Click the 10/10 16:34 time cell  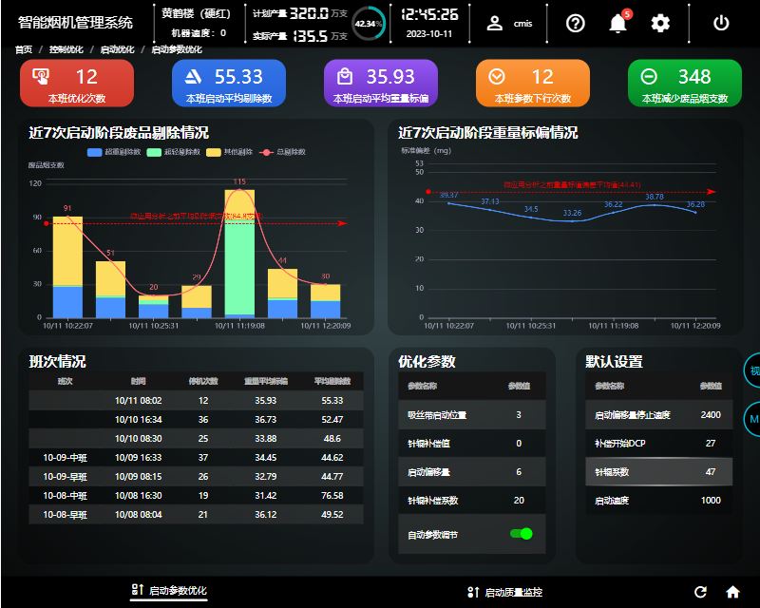pyautogui.click(x=138, y=419)
